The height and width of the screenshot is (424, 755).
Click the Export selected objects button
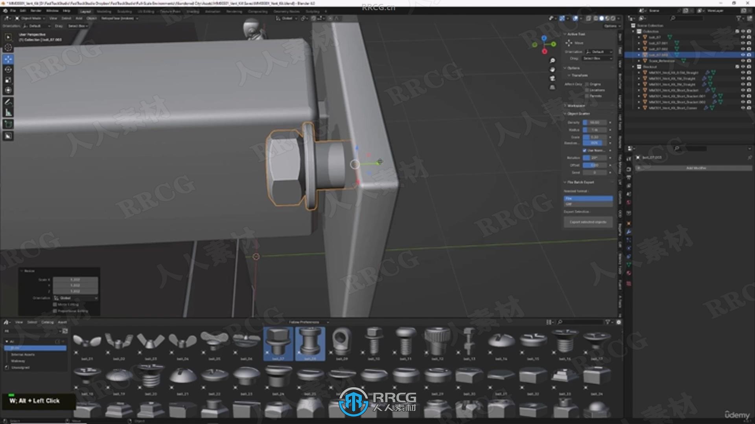tap(588, 222)
